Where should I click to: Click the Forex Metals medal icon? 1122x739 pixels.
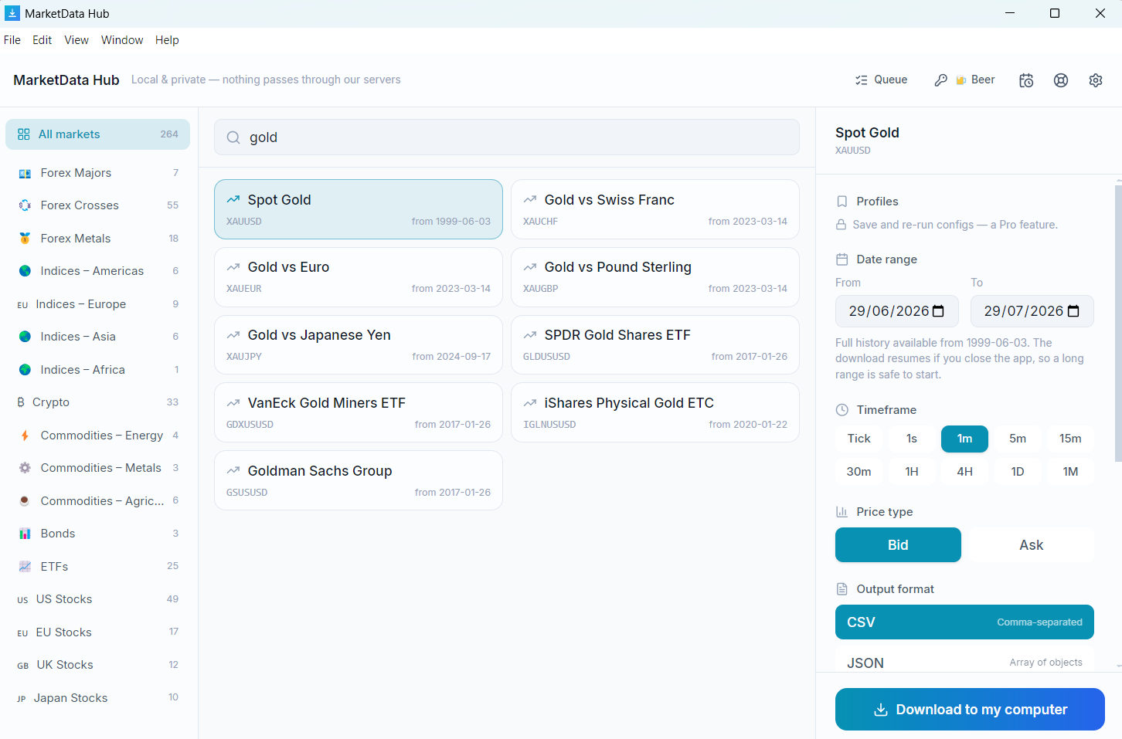click(x=25, y=239)
